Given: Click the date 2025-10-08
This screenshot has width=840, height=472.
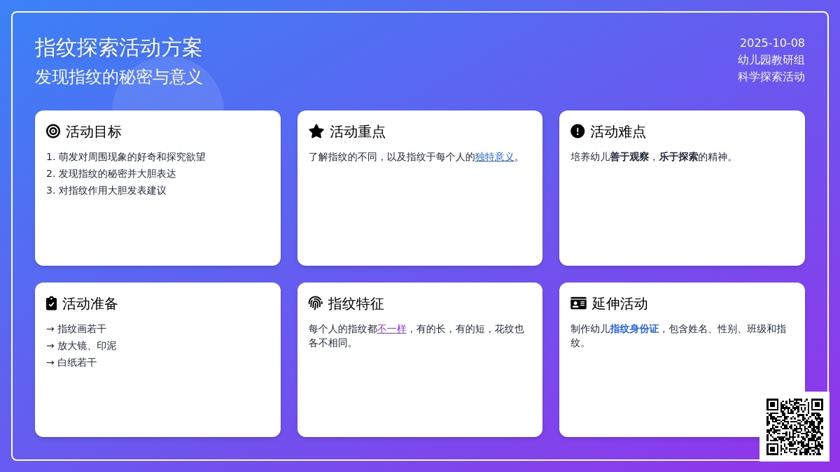Looking at the screenshot, I should pyautogui.click(x=772, y=43).
